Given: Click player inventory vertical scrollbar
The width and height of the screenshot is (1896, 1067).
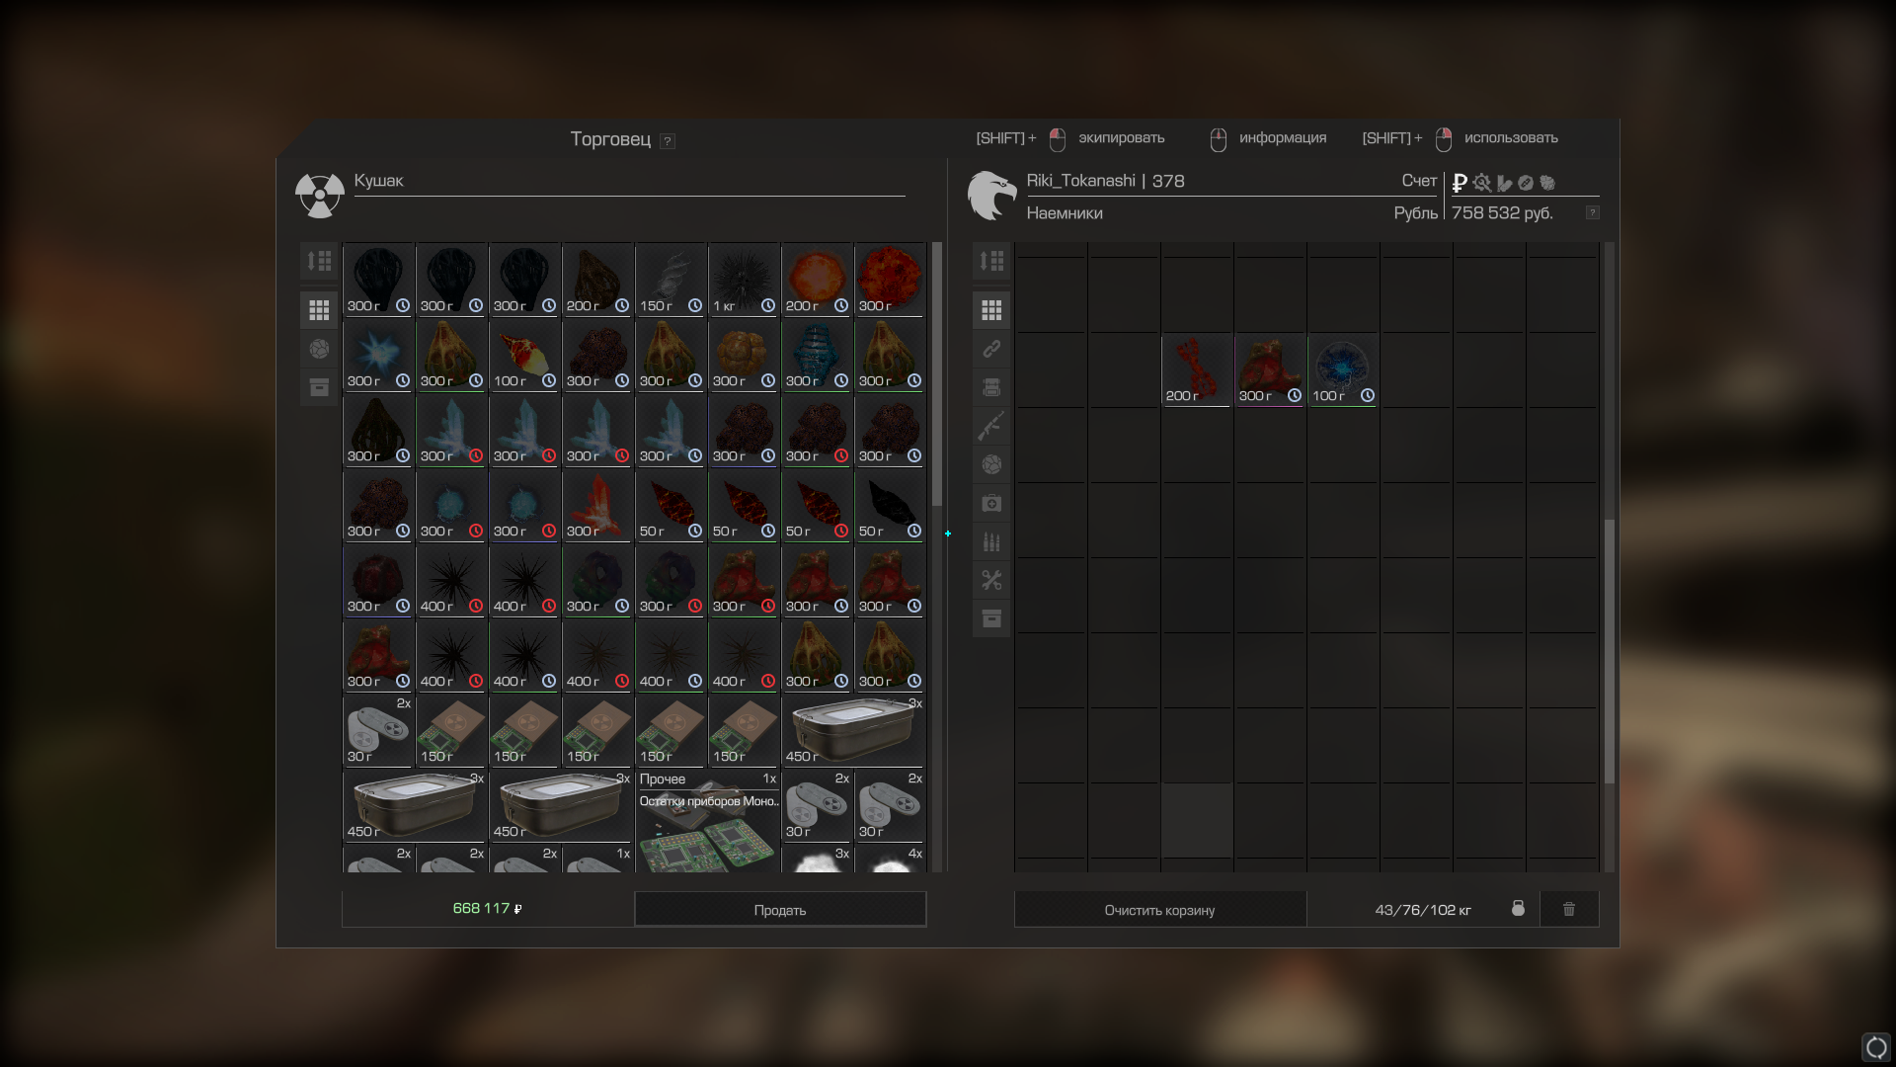Looking at the screenshot, I should click(1610, 652).
